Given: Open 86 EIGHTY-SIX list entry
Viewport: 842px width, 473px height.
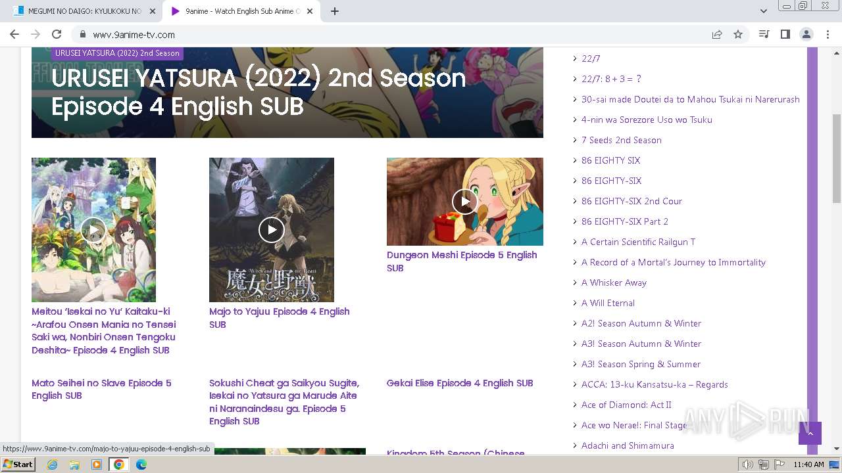Looking at the screenshot, I should coord(611,181).
